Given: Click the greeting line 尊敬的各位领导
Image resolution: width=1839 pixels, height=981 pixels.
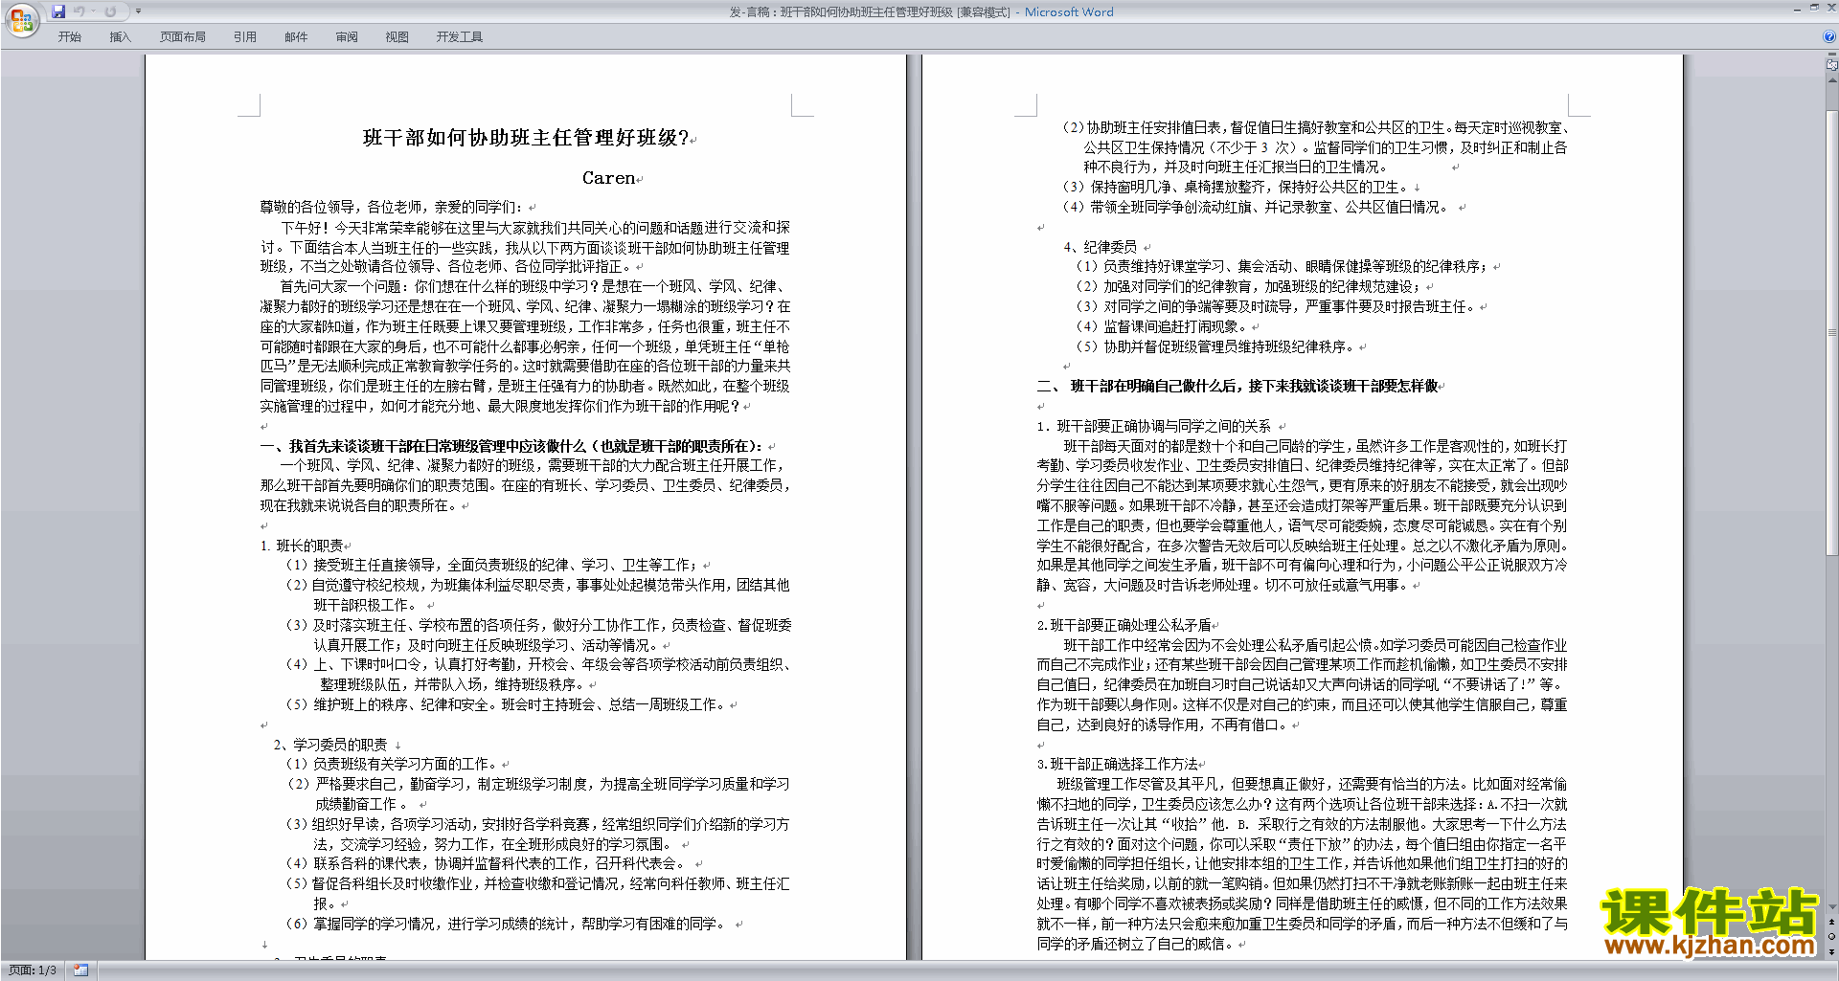Looking at the screenshot, I should 392,207.
